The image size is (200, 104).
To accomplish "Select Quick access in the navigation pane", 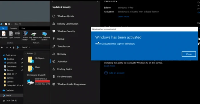I will pos(11,55).
